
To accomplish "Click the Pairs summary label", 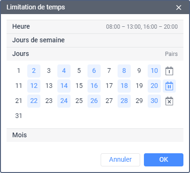I will point(171,54).
